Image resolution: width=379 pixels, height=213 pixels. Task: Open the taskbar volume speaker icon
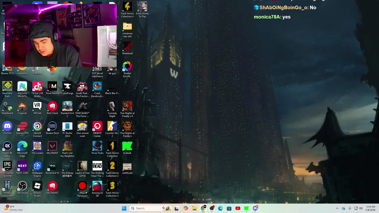click(x=361, y=208)
